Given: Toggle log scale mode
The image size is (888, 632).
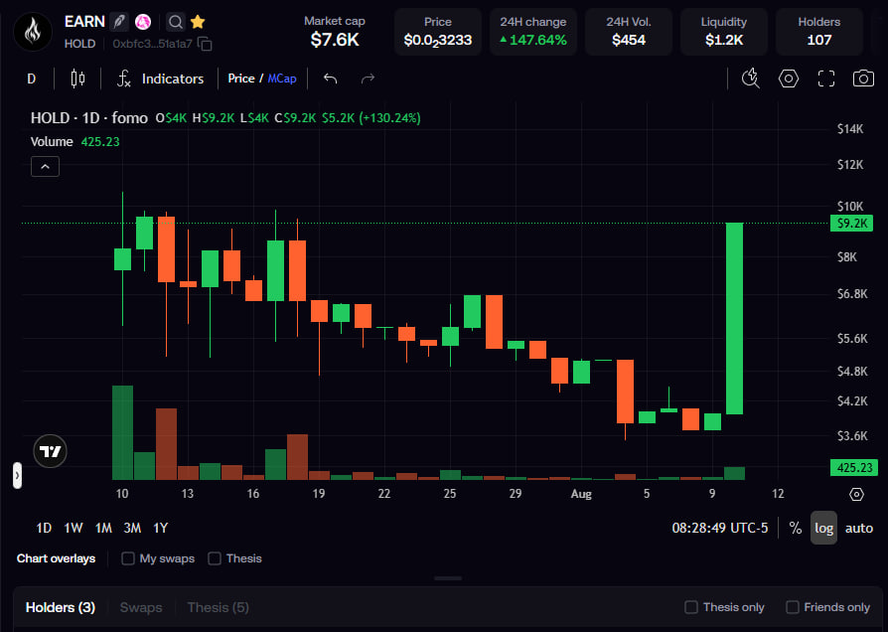Looking at the screenshot, I should (x=823, y=529).
